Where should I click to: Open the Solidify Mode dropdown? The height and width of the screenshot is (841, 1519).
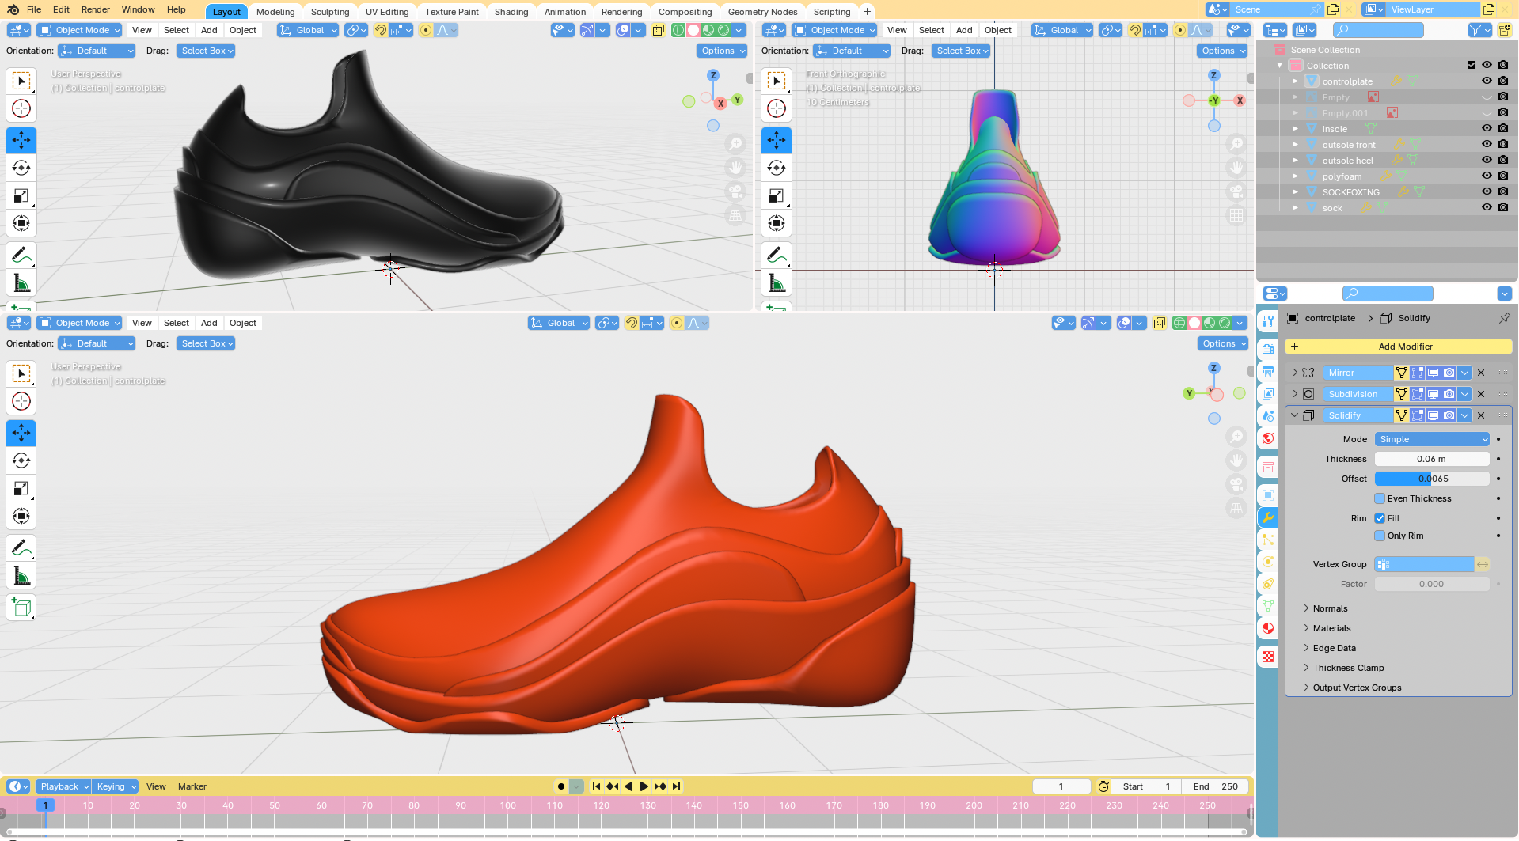1432,439
